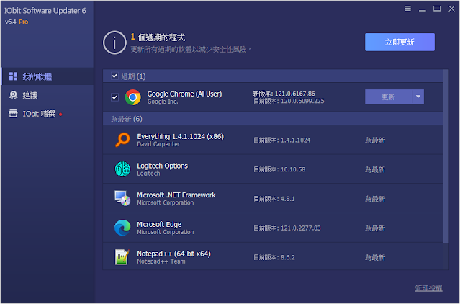Image resolution: width=460 pixels, height=304 pixels.
Task: Click the Google Chrome app icon
Action: [x=132, y=97]
